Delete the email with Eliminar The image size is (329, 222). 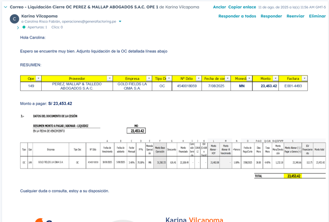pyautogui.click(x=317, y=16)
